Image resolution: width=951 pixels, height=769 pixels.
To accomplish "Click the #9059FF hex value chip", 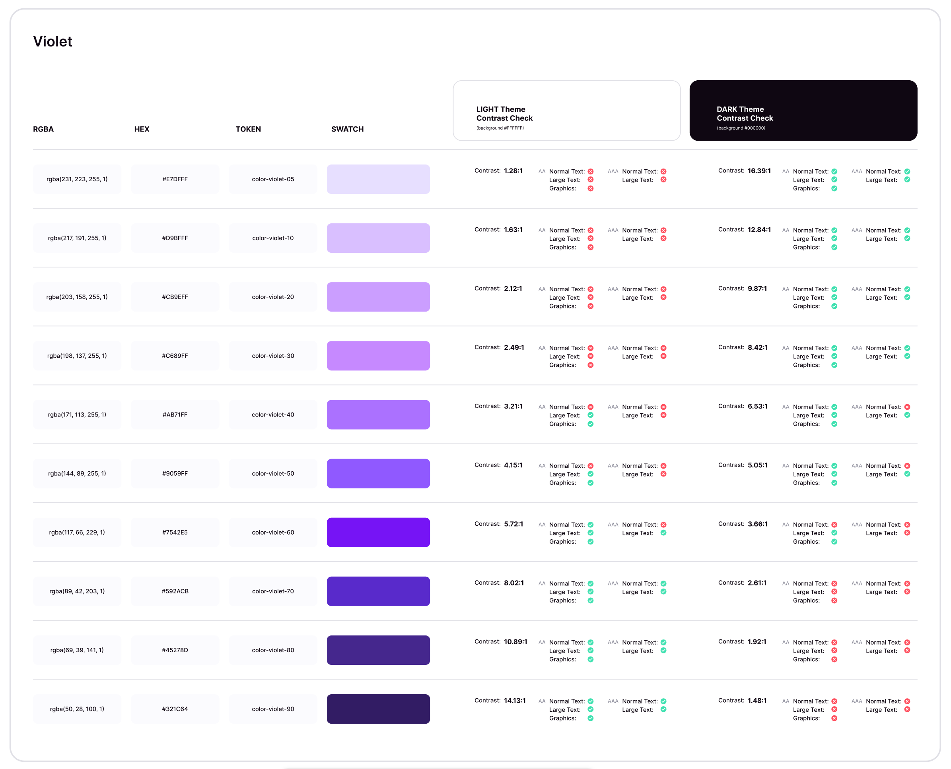I will click(175, 473).
